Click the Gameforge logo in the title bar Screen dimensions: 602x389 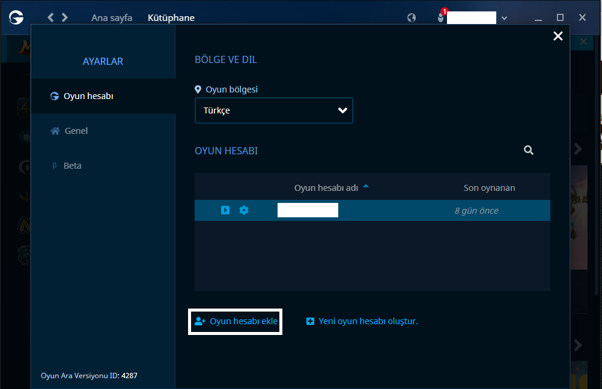tap(16, 17)
